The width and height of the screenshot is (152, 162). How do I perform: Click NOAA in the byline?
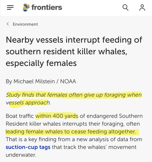68,81
